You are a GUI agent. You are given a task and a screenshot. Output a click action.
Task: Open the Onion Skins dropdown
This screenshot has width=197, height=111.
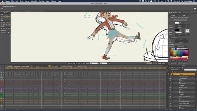(55, 66)
